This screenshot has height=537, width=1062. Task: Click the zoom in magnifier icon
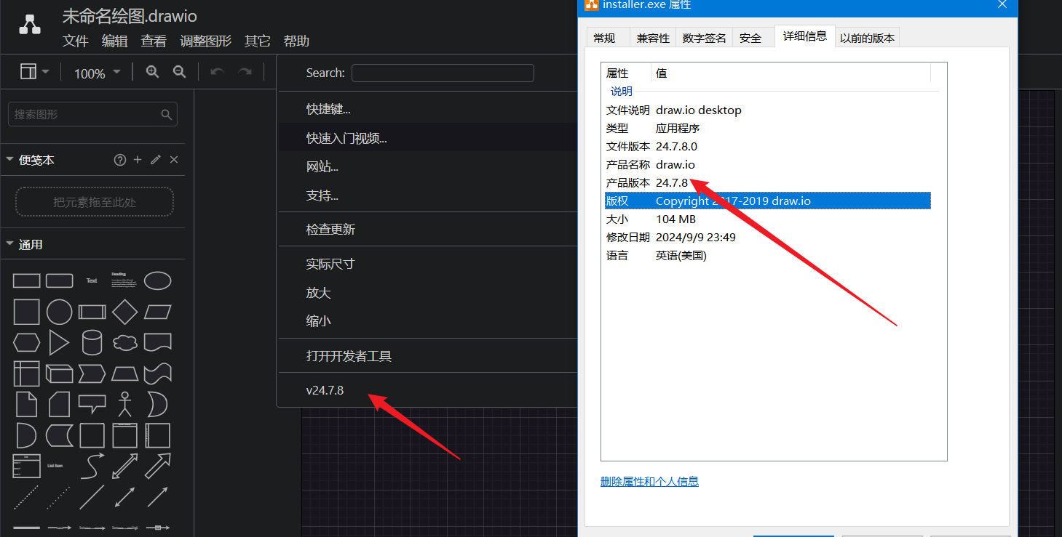click(152, 72)
